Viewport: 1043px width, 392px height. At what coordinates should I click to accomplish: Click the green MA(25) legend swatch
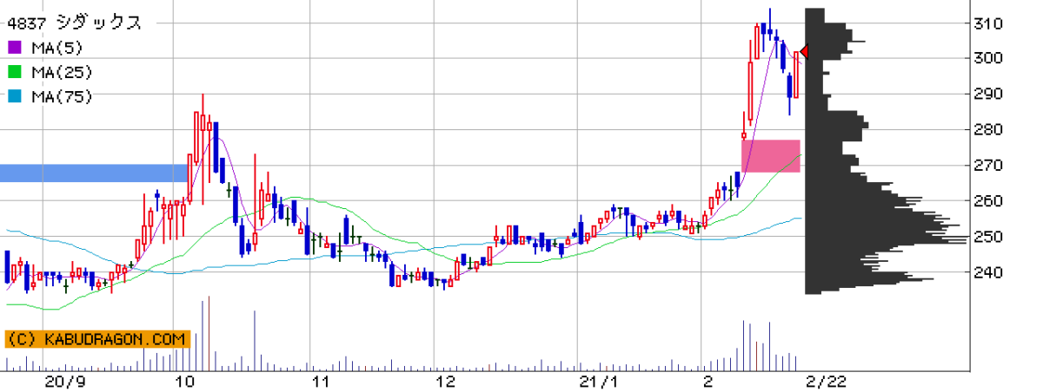click(x=13, y=73)
